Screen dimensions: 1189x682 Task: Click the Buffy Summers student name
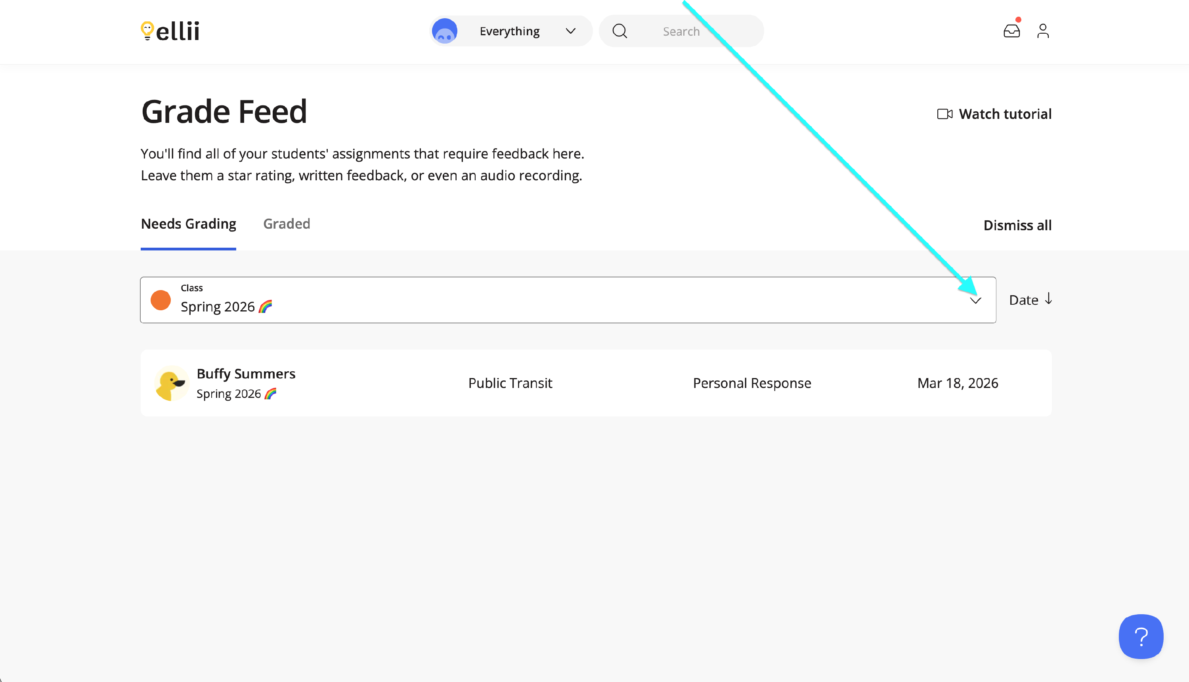click(246, 374)
